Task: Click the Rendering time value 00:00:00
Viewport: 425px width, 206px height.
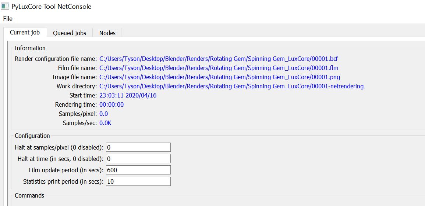Action: (111, 104)
